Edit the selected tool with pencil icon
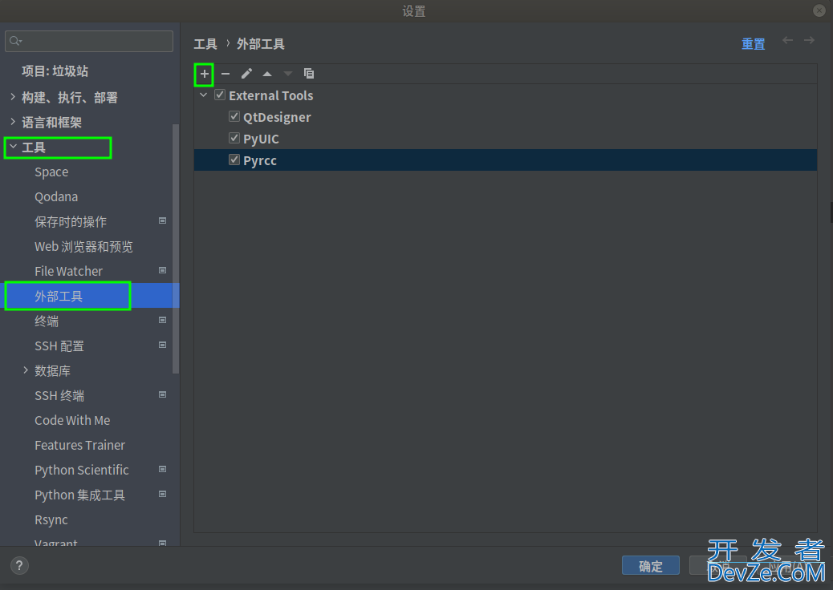The image size is (833, 590). coord(246,74)
